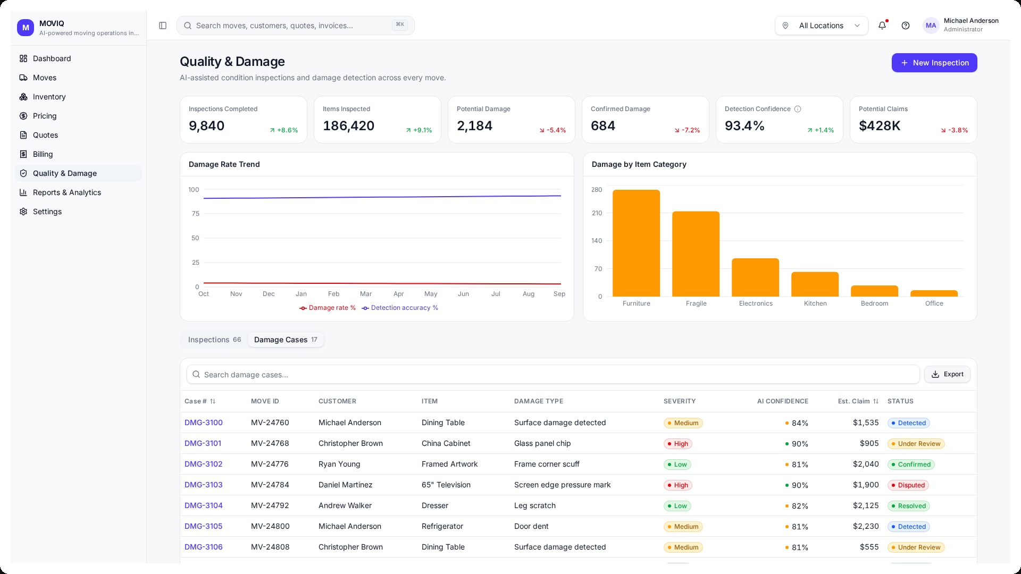Start a New Inspection
The height and width of the screenshot is (574, 1021).
[934, 63]
